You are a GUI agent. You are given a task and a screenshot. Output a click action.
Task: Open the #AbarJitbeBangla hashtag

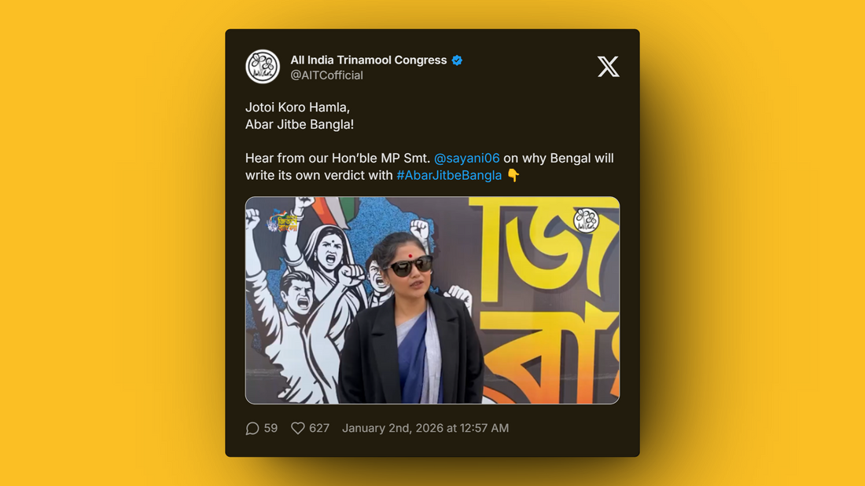click(449, 175)
